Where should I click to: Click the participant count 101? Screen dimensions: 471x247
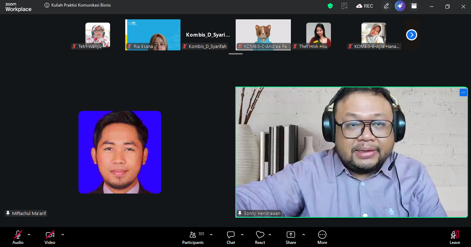point(202,234)
